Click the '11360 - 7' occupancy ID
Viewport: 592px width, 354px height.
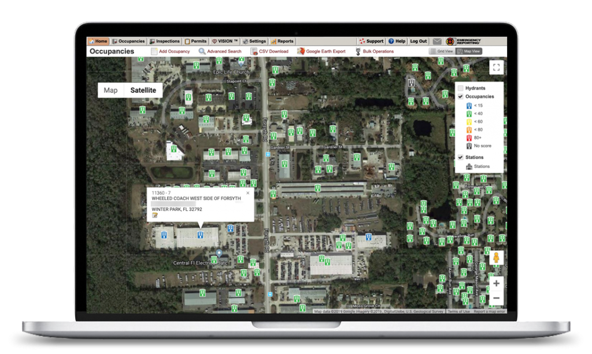pos(161,193)
